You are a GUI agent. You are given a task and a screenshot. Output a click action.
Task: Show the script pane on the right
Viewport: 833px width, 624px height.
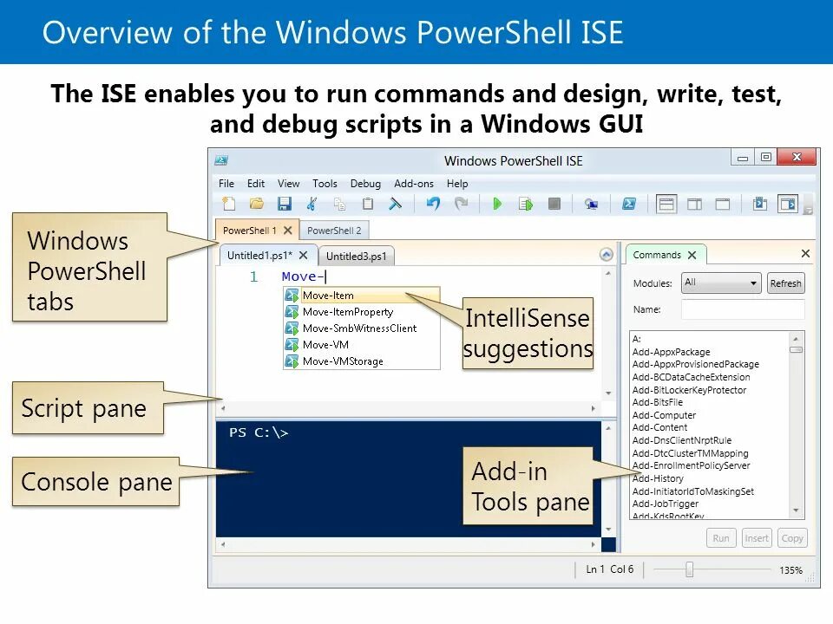694,205
